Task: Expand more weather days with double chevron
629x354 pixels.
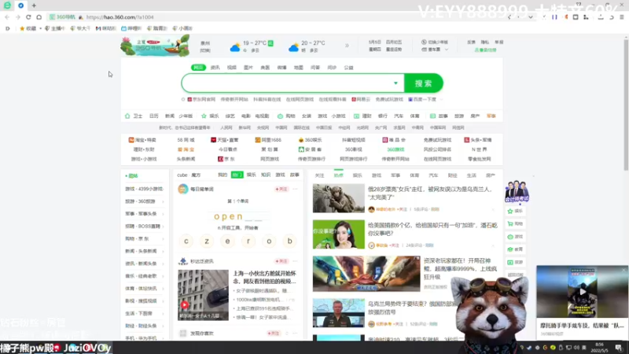Action: tap(347, 46)
